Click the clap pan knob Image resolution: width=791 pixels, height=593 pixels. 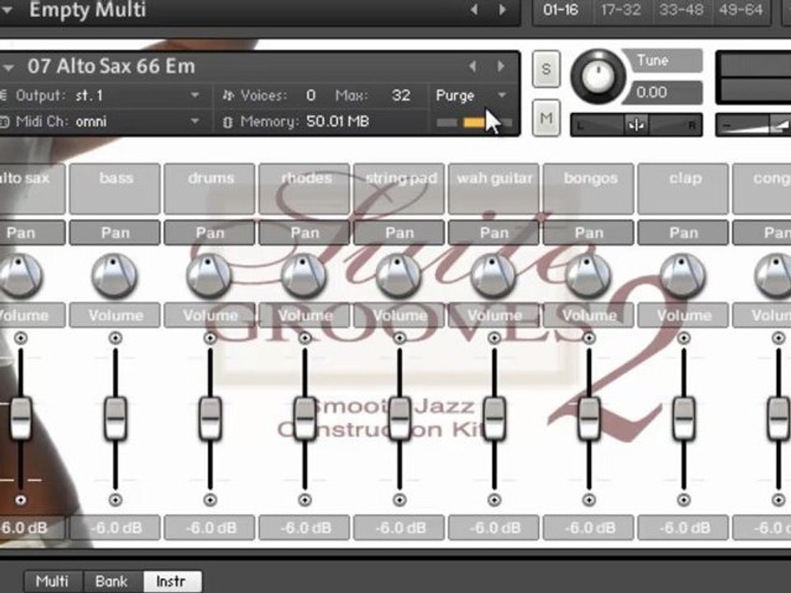click(x=684, y=275)
